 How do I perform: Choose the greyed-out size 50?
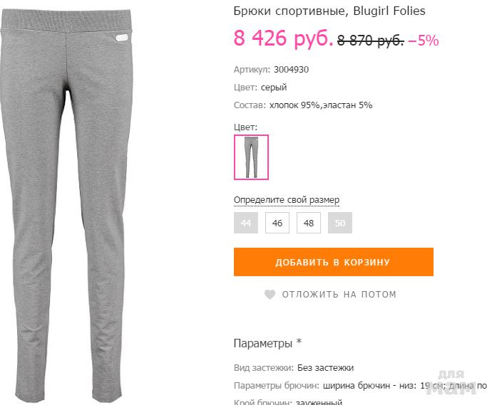click(340, 223)
